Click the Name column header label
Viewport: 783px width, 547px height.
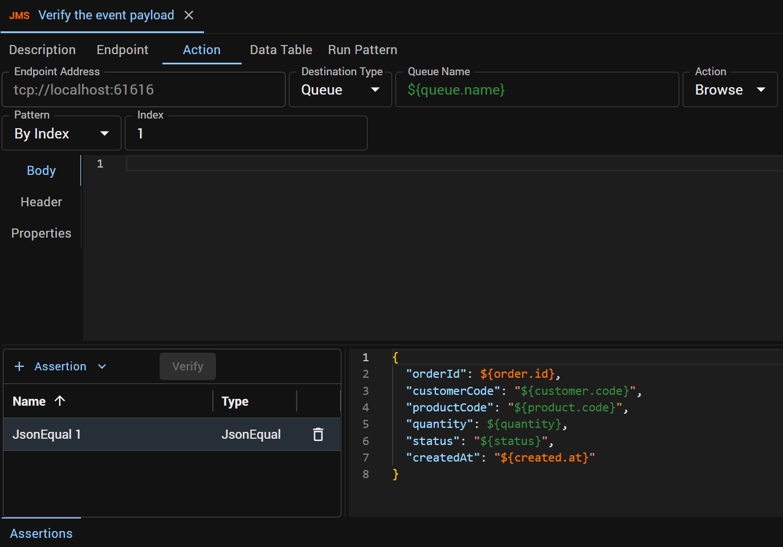pos(29,401)
